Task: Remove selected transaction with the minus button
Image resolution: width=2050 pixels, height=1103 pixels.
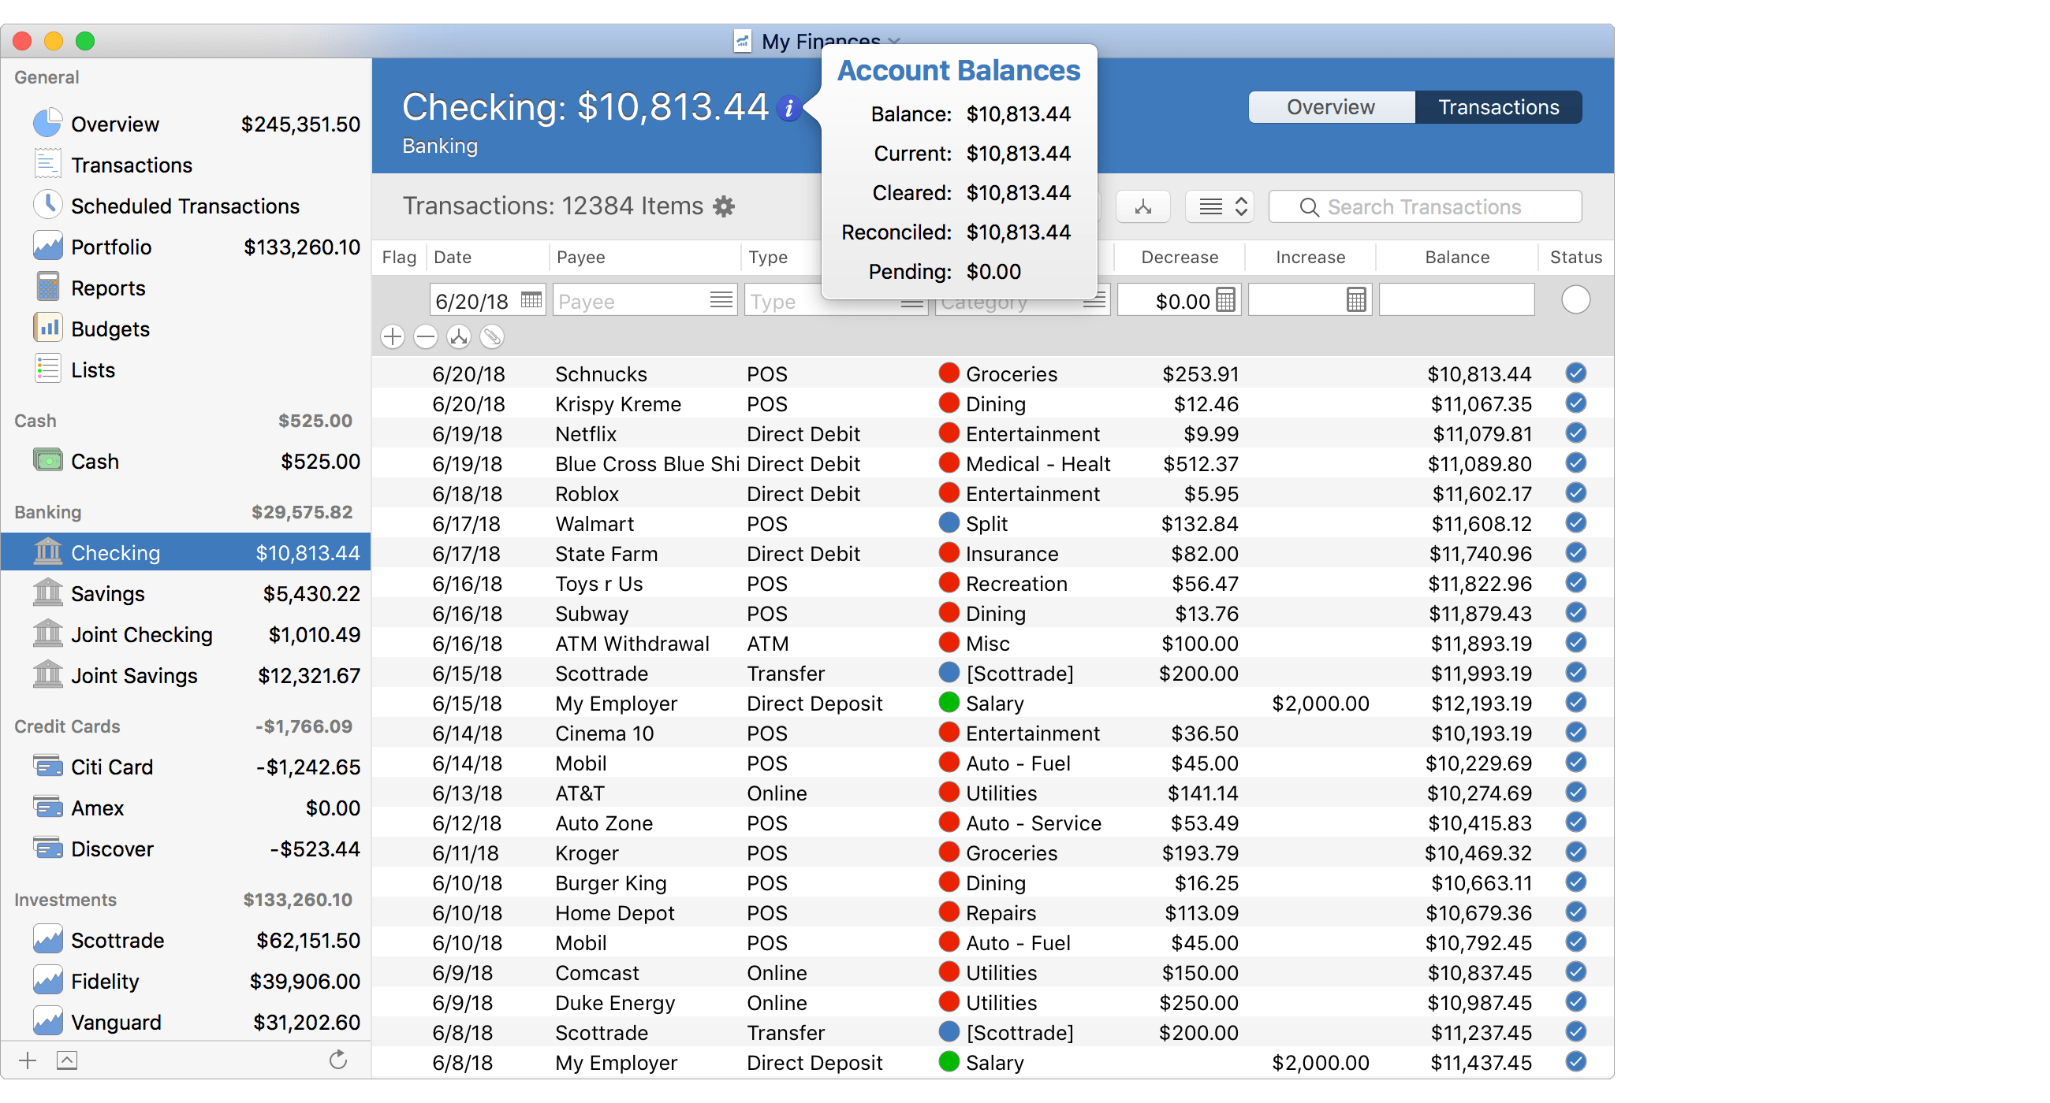Action: tap(425, 337)
